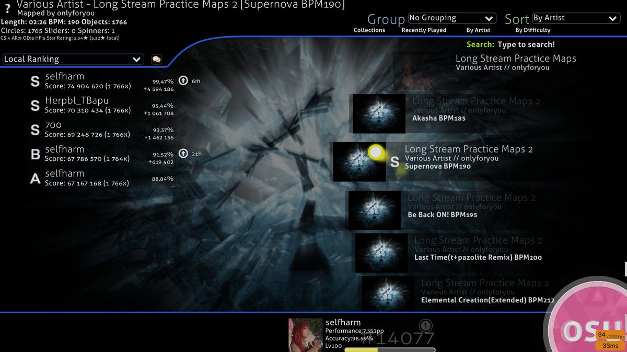Viewport: 627px width, 352px height.
Task: Click the A rank badge on selfharm's 67 167 168 score
Action: point(35,179)
